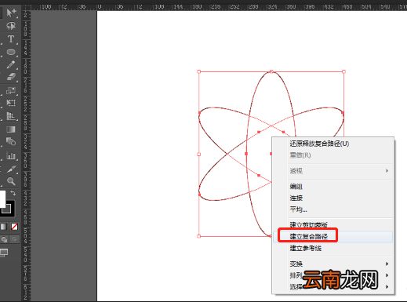Screen dimensions: 407x302
Task: Expand the 变换 submenu
Action: coord(333,264)
